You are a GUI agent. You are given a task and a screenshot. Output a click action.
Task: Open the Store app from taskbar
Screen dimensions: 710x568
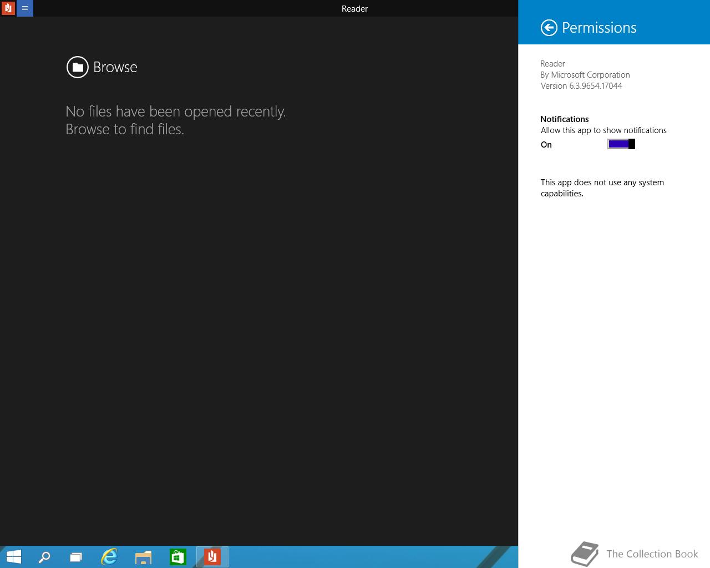click(x=177, y=557)
